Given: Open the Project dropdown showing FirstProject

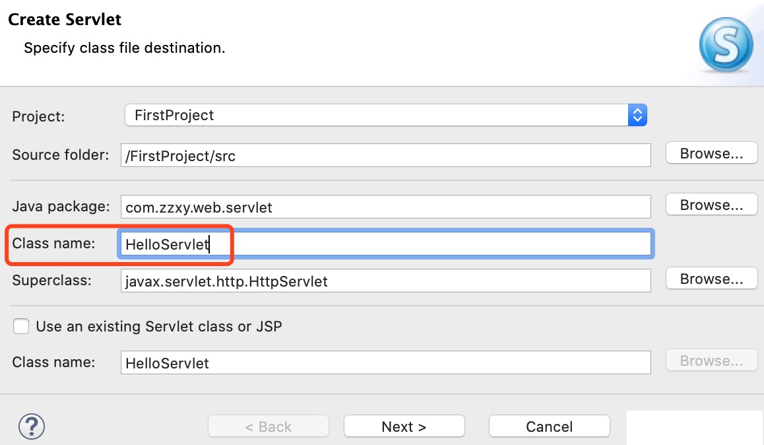Looking at the screenshot, I should pos(386,115).
